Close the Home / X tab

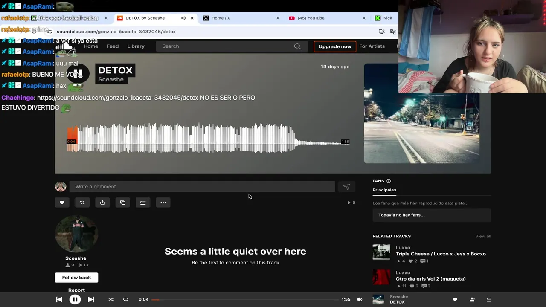[x=278, y=18]
